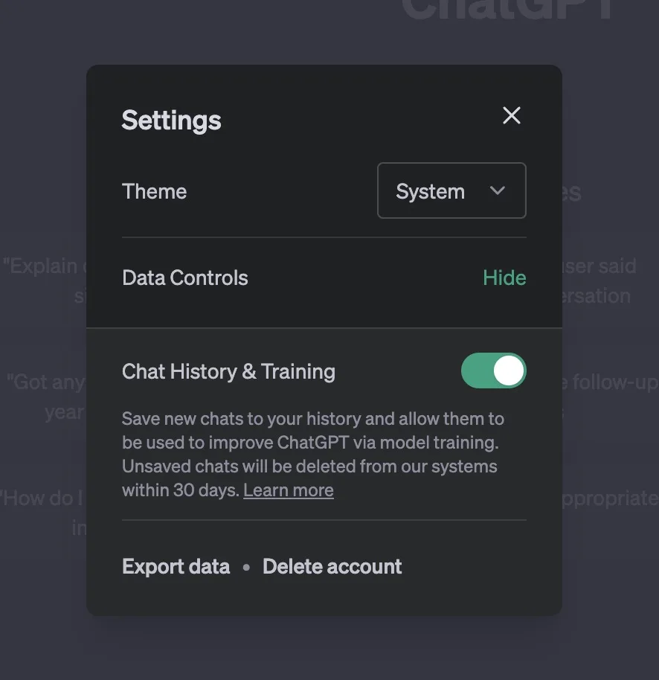Click the Theme label
The image size is (659, 680).
pyautogui.click(x=154, y=191)
